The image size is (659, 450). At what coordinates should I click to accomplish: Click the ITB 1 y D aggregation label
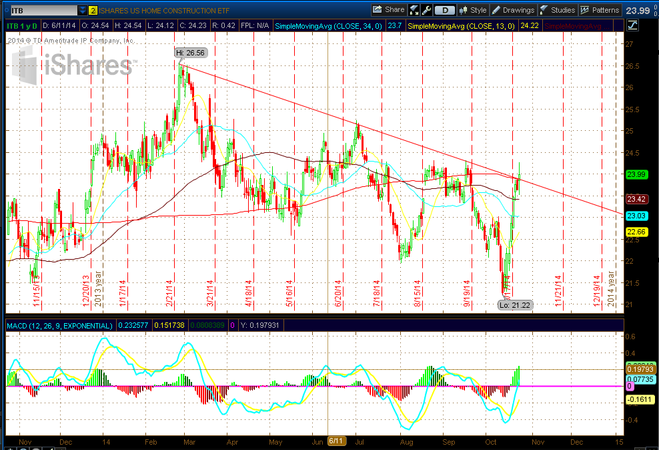click(22, 25)
